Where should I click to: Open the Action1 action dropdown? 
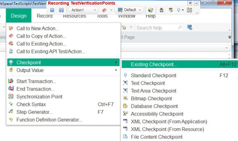83,10
